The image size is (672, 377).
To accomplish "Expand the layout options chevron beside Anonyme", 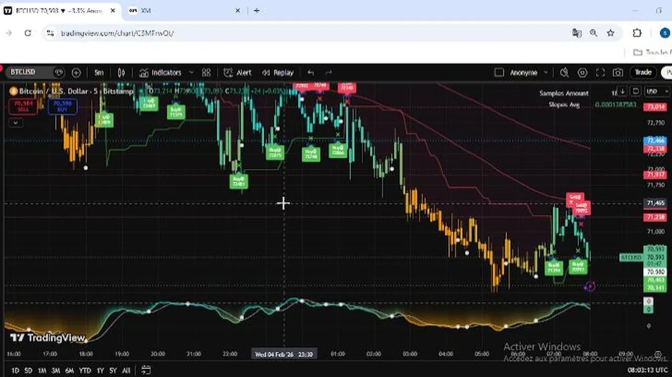I will tap(546, 73).
